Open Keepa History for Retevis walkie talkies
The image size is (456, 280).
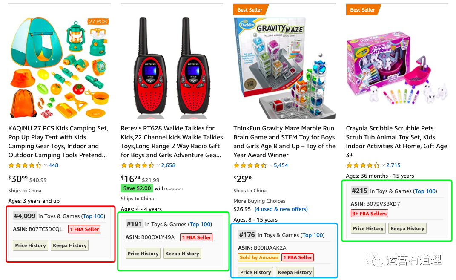pyautogui.click(x=182, y=254)
